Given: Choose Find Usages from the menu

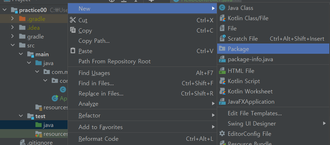Looking at the screenshot, I should coord(143,73).
